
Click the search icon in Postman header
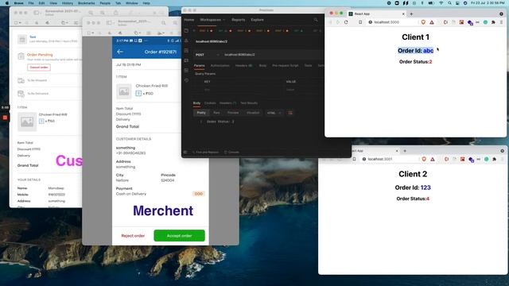click(x=316, y=20)
